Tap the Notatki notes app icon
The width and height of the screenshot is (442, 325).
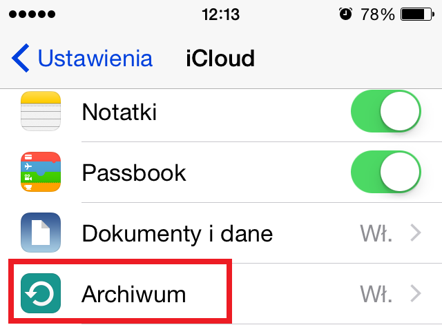tap(41, 111)
